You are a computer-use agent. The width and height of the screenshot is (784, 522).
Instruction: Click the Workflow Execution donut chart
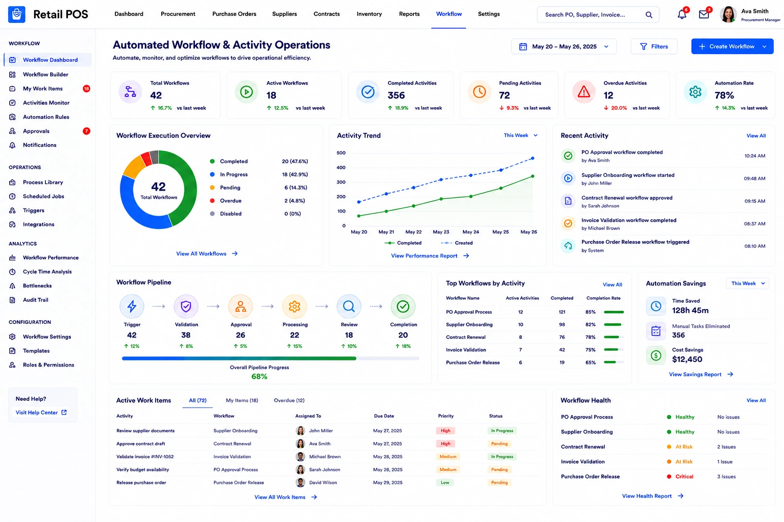coord(159,190)
